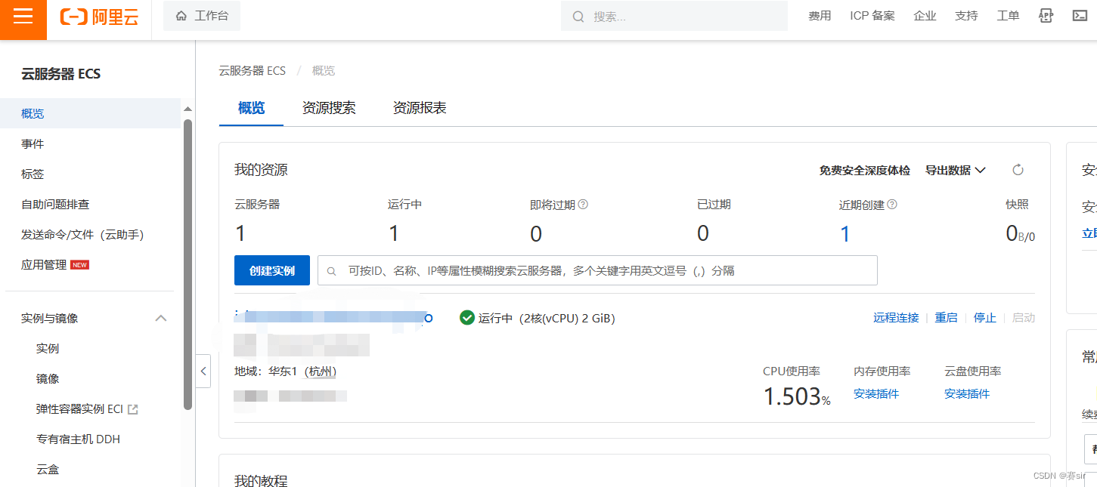Open the 费用 menu
The height and width of the screenshot is (487, 1097).
tap(820, 16)
